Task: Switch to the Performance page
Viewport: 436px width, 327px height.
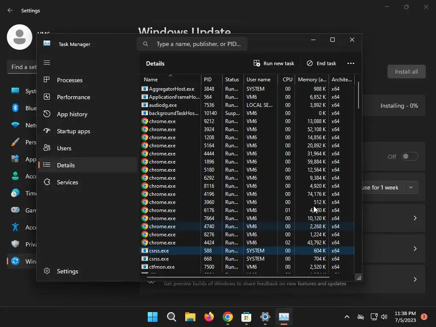Action: click(88, 97)
